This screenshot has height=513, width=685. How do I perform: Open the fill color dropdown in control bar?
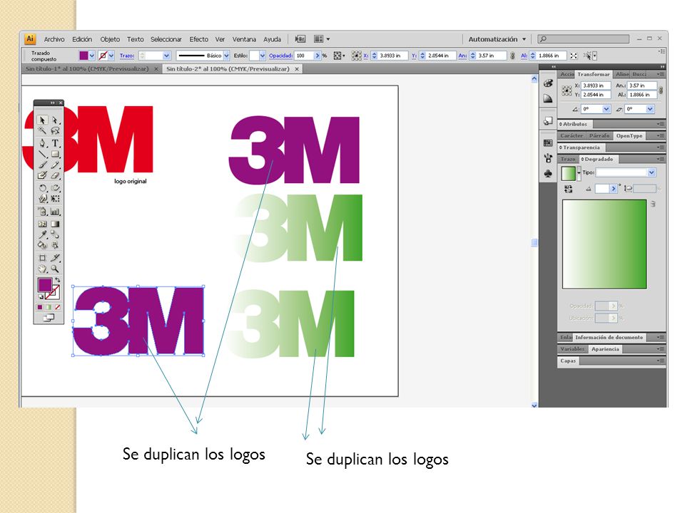tap(92, 56)
